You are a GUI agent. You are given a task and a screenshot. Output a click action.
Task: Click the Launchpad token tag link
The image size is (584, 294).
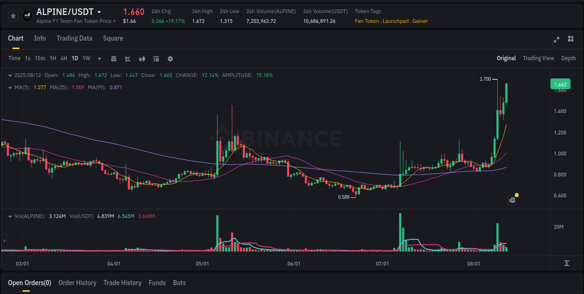click(395, 21)
